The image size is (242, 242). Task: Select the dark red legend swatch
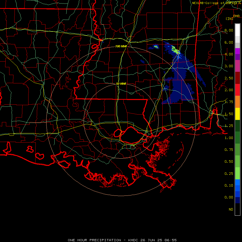(237, 78)
